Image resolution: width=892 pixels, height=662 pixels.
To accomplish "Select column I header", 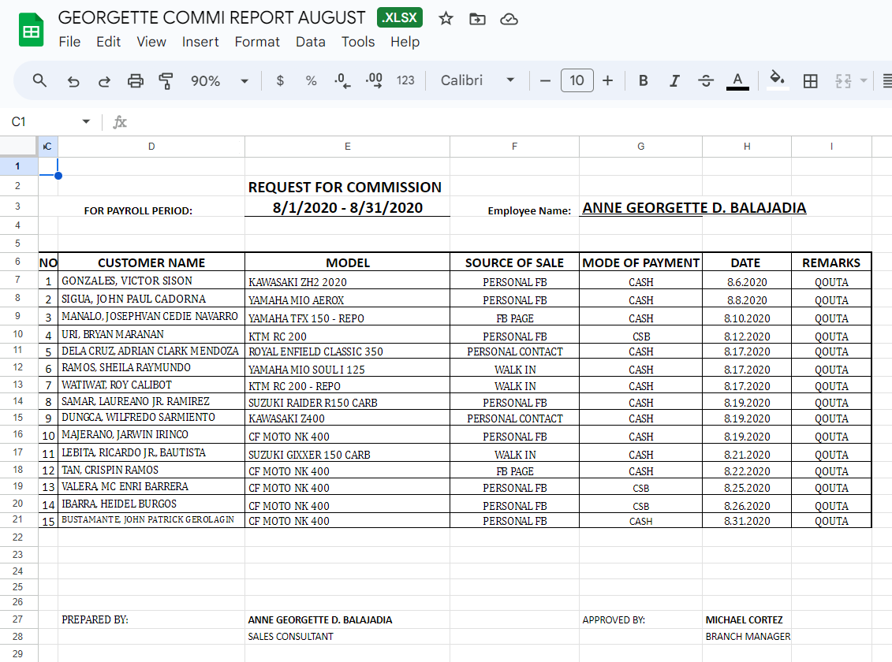I will (x=832, y=147).
